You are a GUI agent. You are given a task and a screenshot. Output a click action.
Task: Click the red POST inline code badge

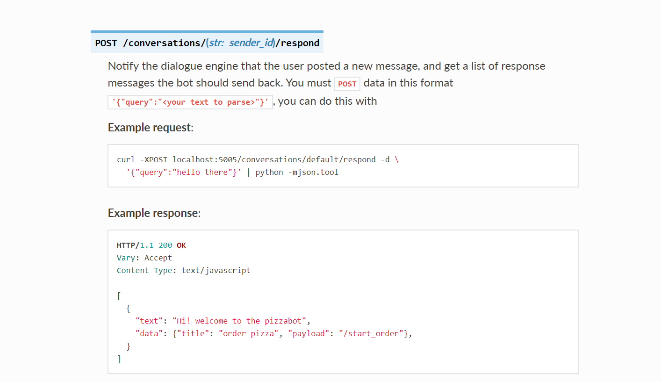click(x=347, y=84)
